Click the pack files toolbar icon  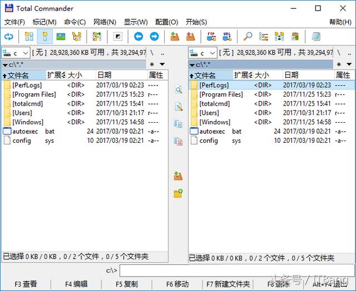175,37
